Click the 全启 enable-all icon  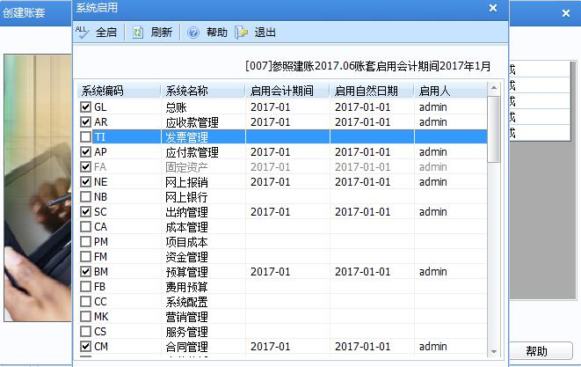tap(82, 33)
